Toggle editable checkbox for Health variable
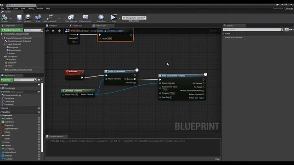Image resolution: width=294 pixels, height=165 pixels. (x=39, y=136)
